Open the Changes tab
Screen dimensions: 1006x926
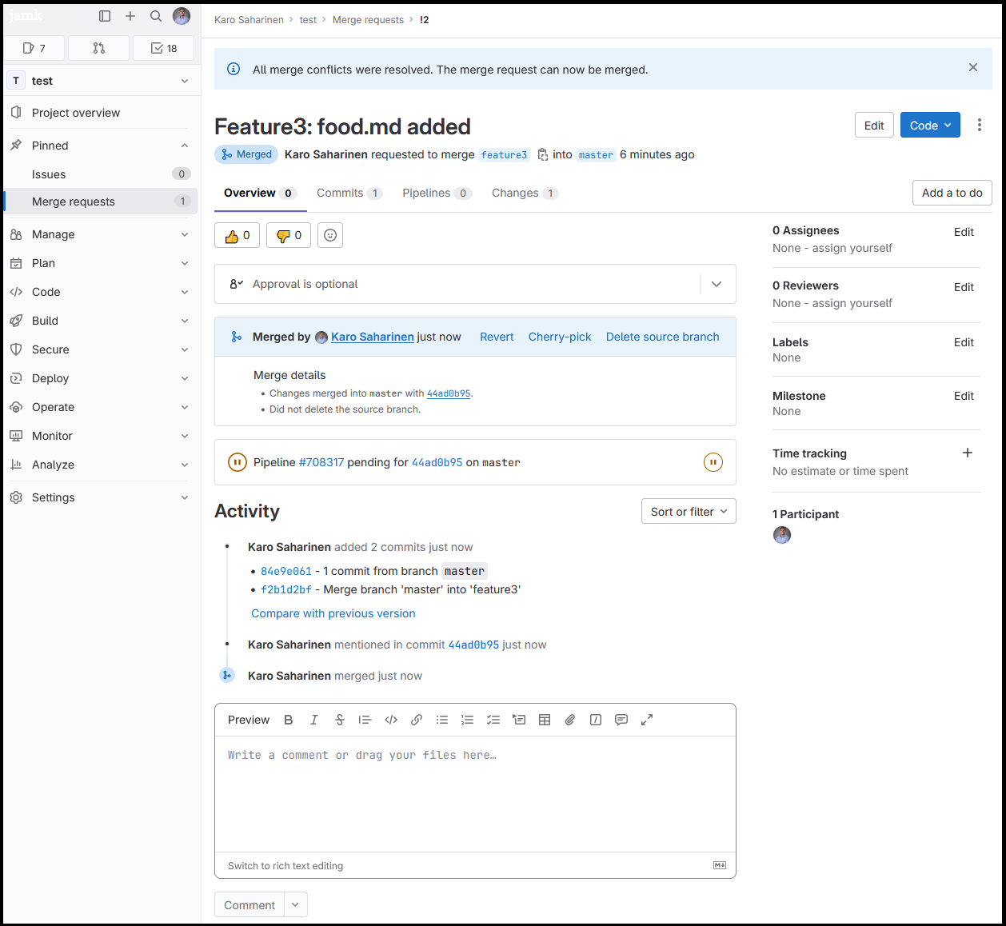pyautogui.click(x=524, y=193)
